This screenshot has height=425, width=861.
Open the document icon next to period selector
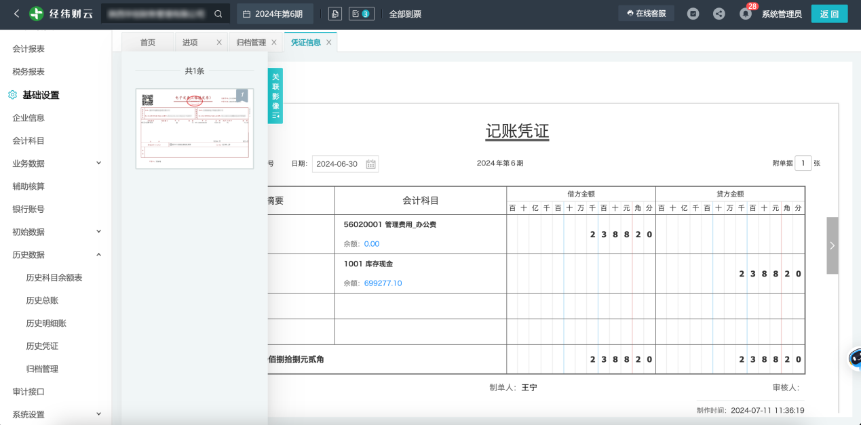coord(334,14)
